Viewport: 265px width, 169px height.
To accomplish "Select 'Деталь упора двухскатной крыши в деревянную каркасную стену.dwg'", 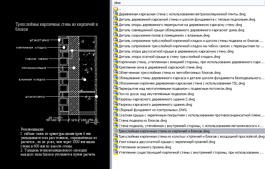I will coord(176,51).
